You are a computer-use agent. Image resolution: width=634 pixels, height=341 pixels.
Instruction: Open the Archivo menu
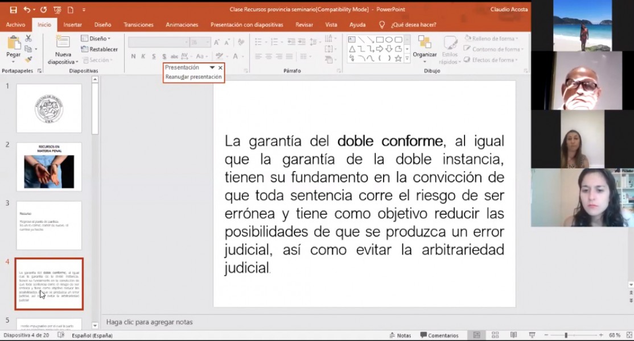click(15, 24)
